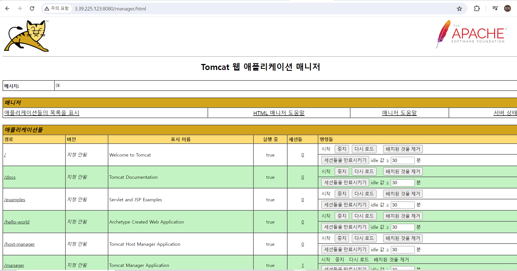
Task: View sessions count for Tomcat Documentation
Action: 303,177
